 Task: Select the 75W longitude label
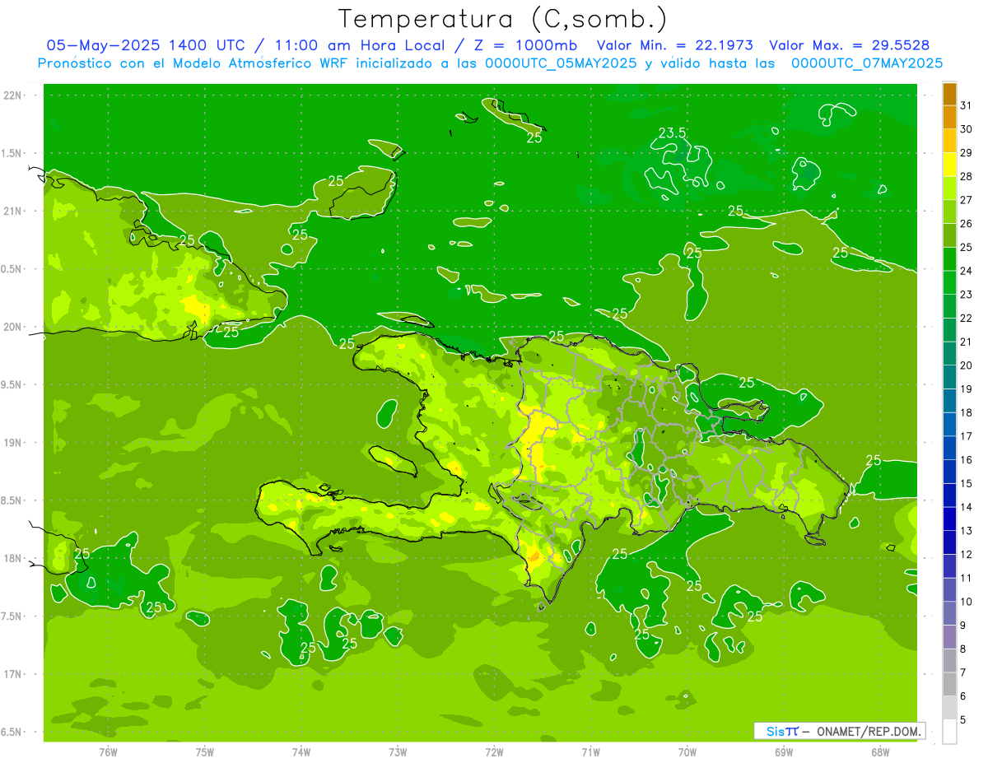tap(204, 752)
